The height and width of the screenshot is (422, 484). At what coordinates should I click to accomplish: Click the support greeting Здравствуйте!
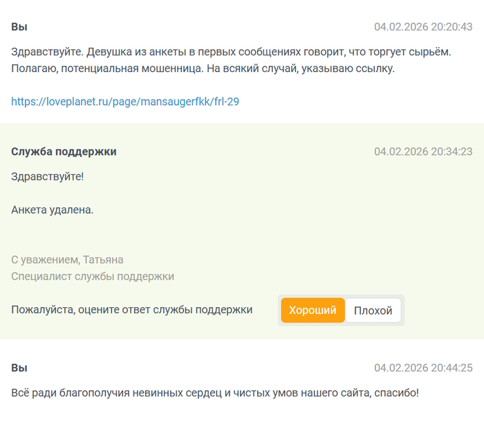[47, 176]
